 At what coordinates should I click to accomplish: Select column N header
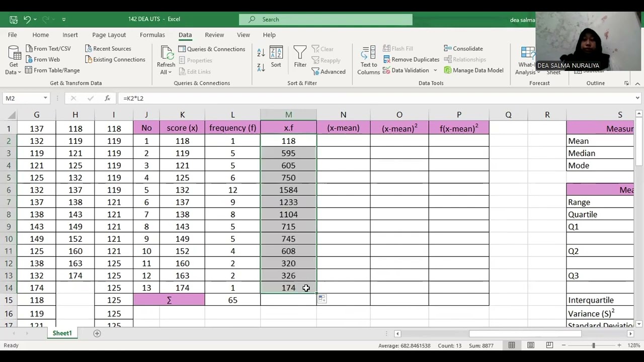point(343,115)
